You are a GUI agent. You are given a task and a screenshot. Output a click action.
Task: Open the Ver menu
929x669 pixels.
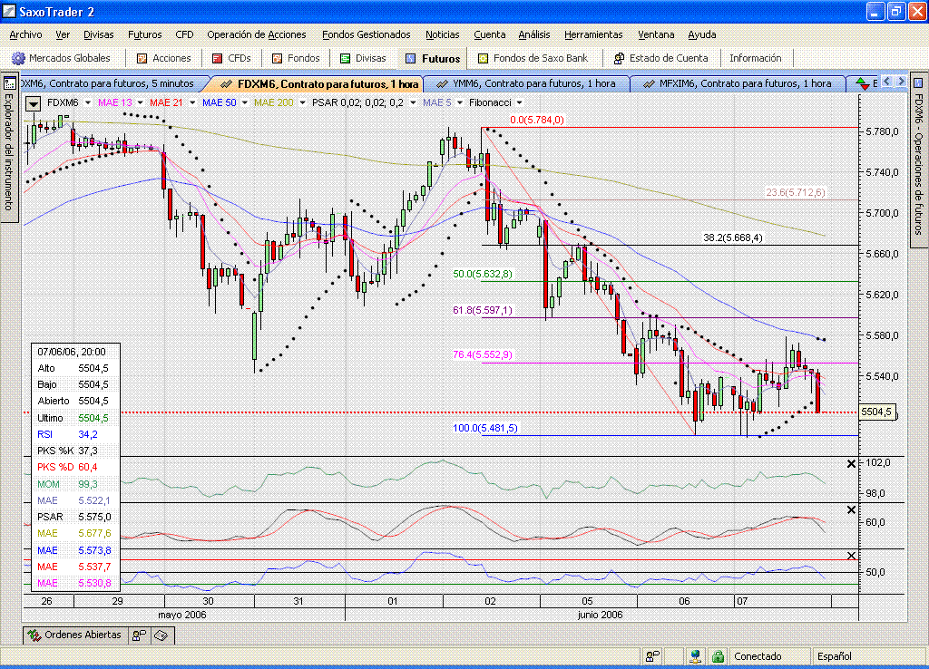(x=63, y=34)
